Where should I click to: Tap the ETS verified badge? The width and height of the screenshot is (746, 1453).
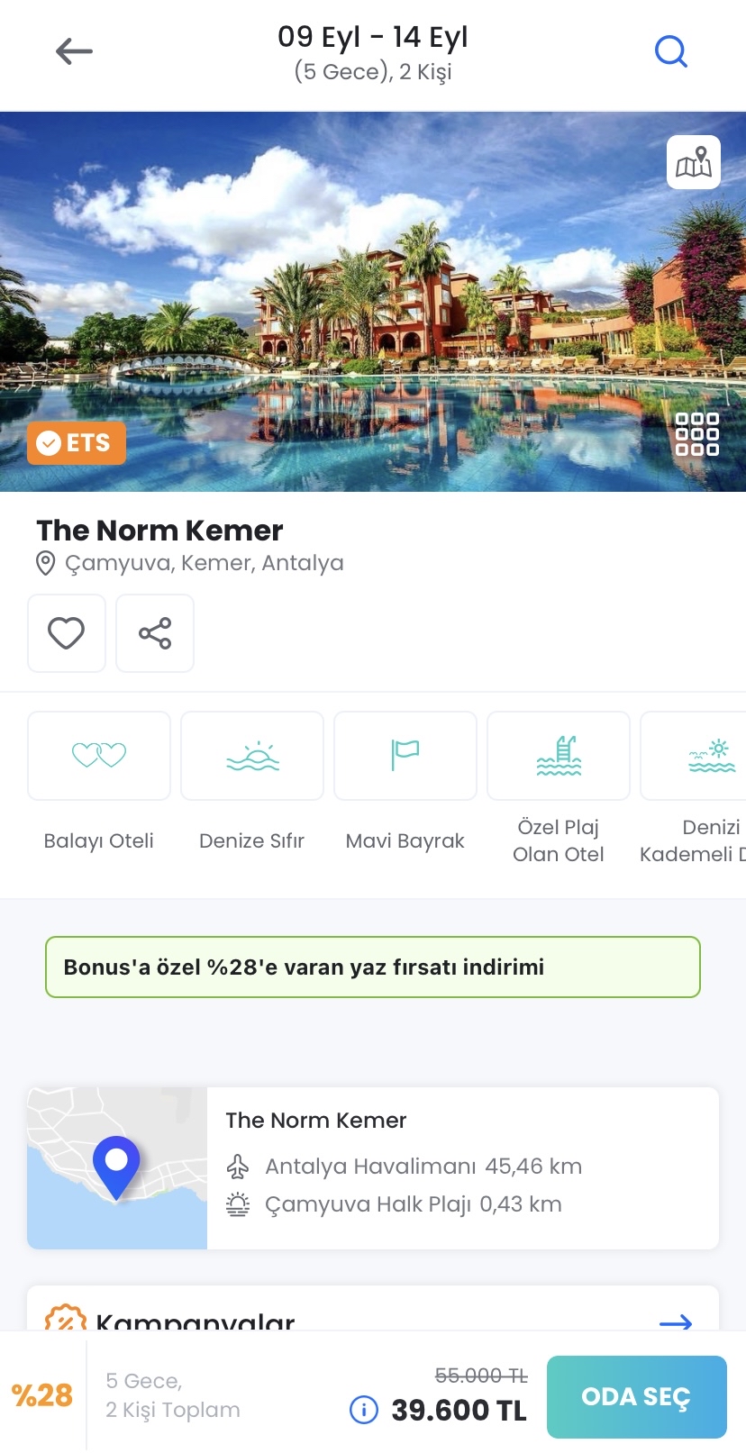pyautogui.click(x=77, y=443)
